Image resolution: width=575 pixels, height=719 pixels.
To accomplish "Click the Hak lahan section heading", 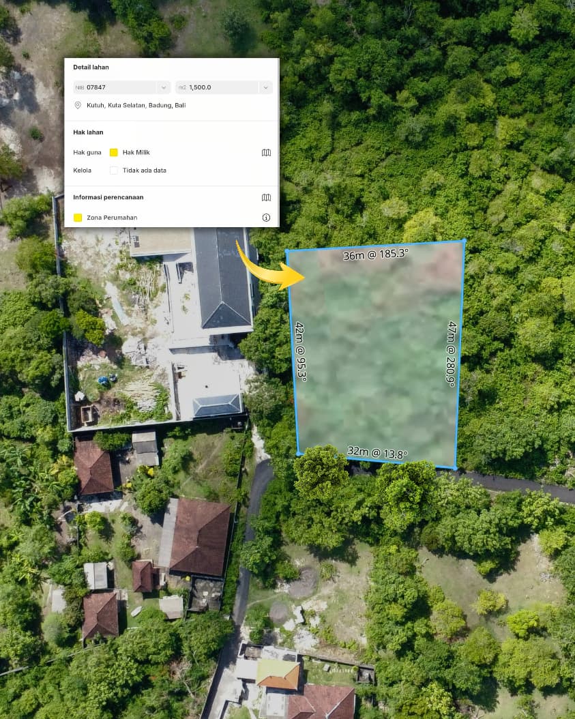I will tap(89, 132).
